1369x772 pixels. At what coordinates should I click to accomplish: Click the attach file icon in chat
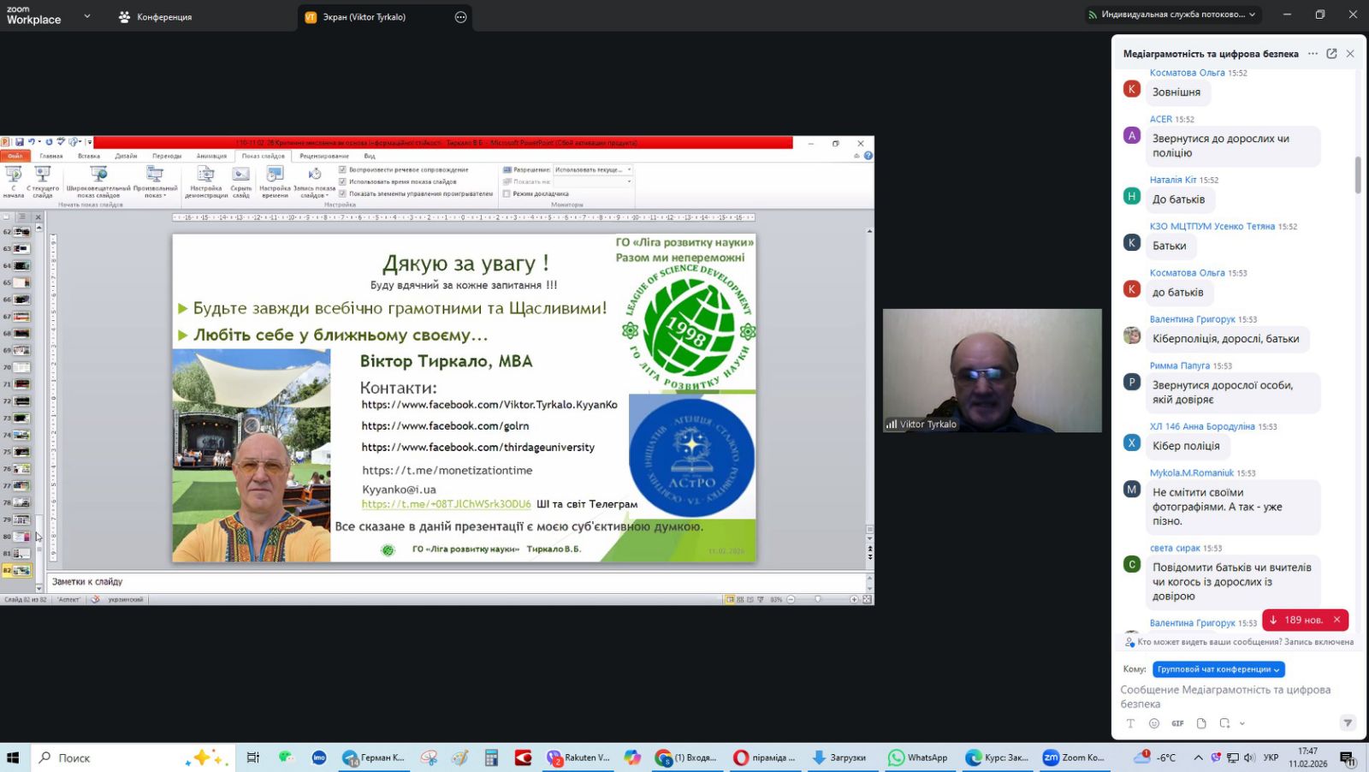click(1201, 723)
